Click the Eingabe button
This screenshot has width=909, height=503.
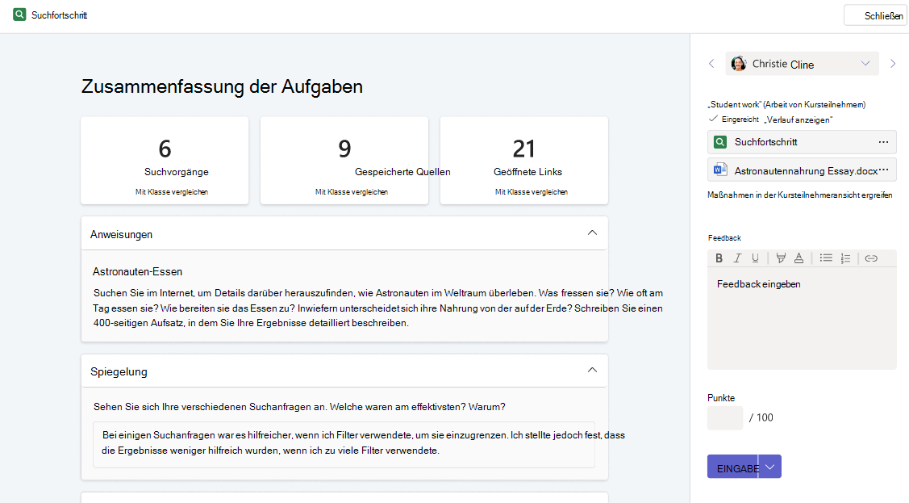tap(733, 467)
